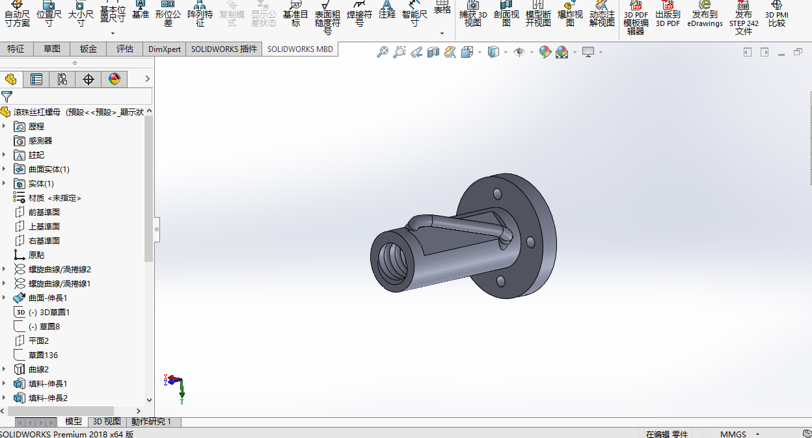Click the feature tree vertical scrollbar
Screen dimensions: 812x438
pos(149,188)
